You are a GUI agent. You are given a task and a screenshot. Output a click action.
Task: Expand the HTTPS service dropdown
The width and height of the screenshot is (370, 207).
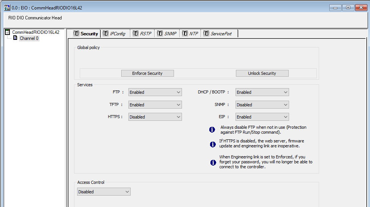[155, 117]
